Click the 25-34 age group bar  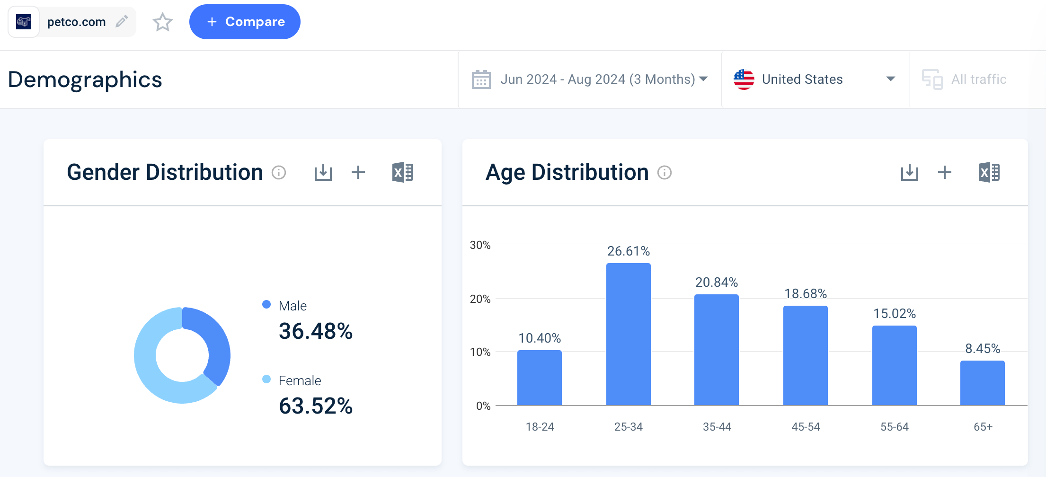(628, 334)
